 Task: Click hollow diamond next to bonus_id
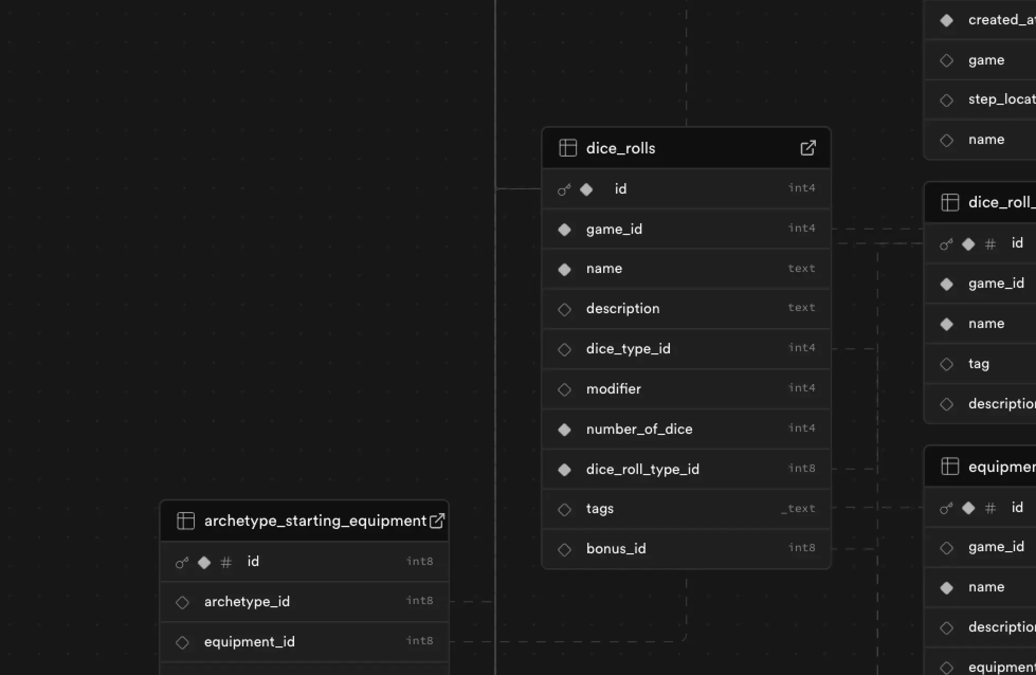click(x=565, y=550)
